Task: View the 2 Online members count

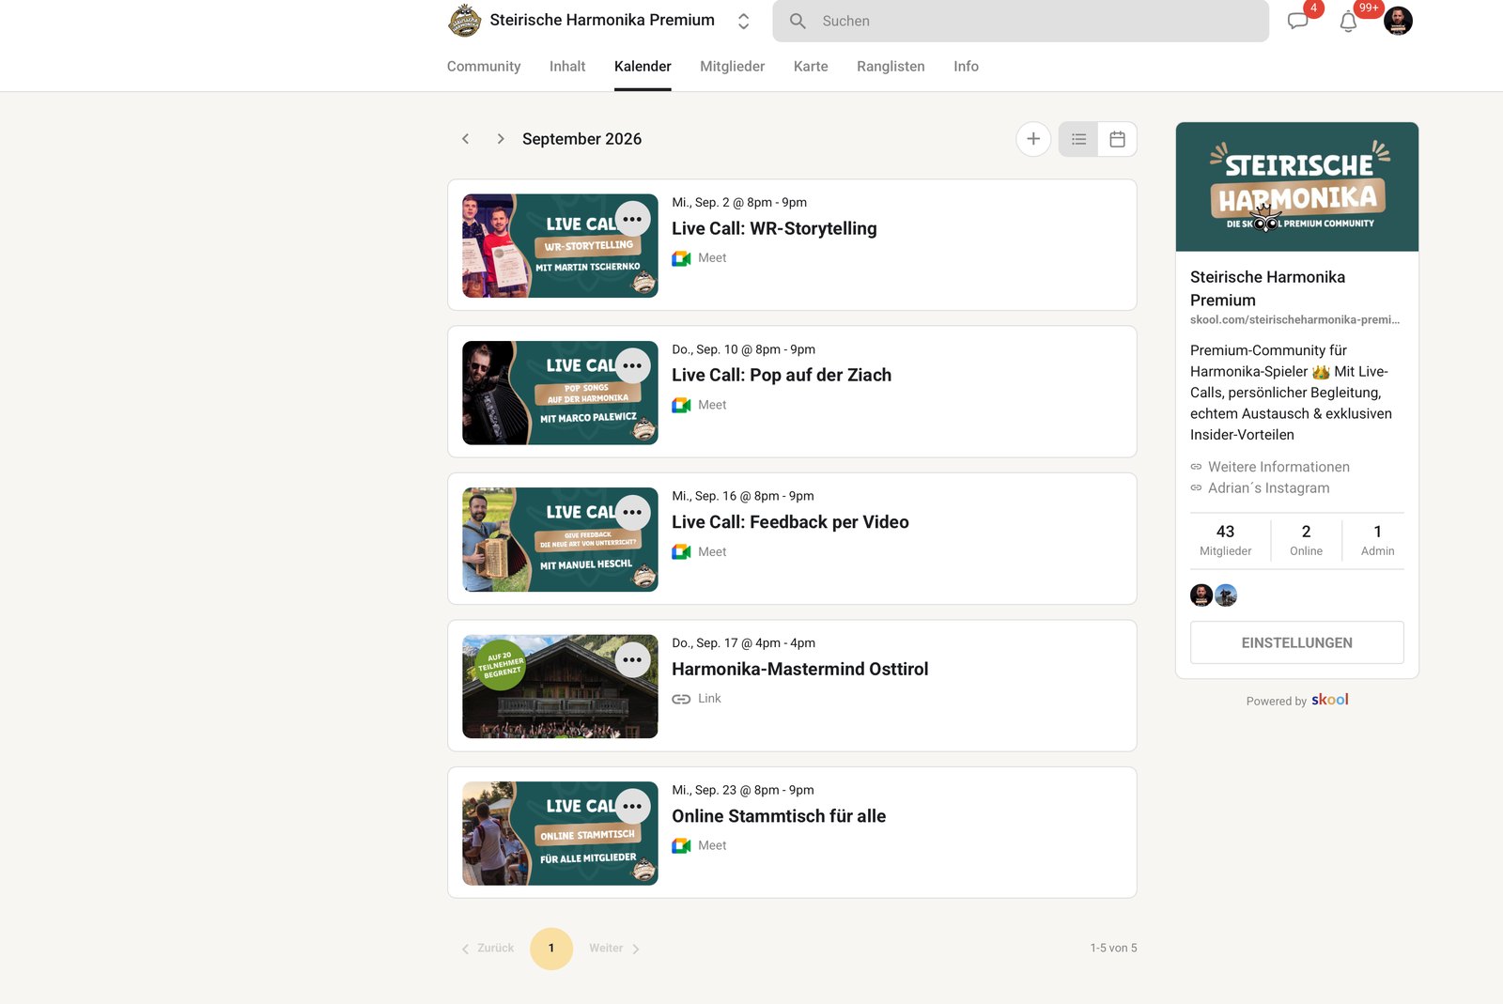Action: 1306,540
